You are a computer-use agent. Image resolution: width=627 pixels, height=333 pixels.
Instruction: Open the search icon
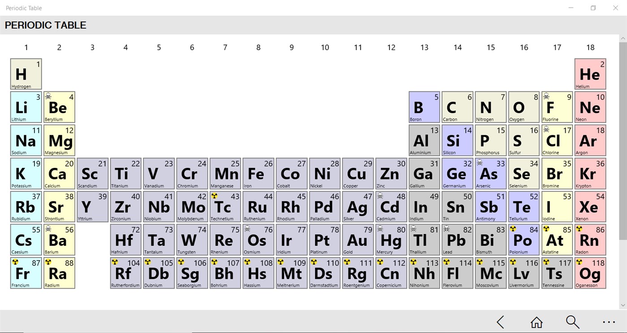tap(572, 322)
